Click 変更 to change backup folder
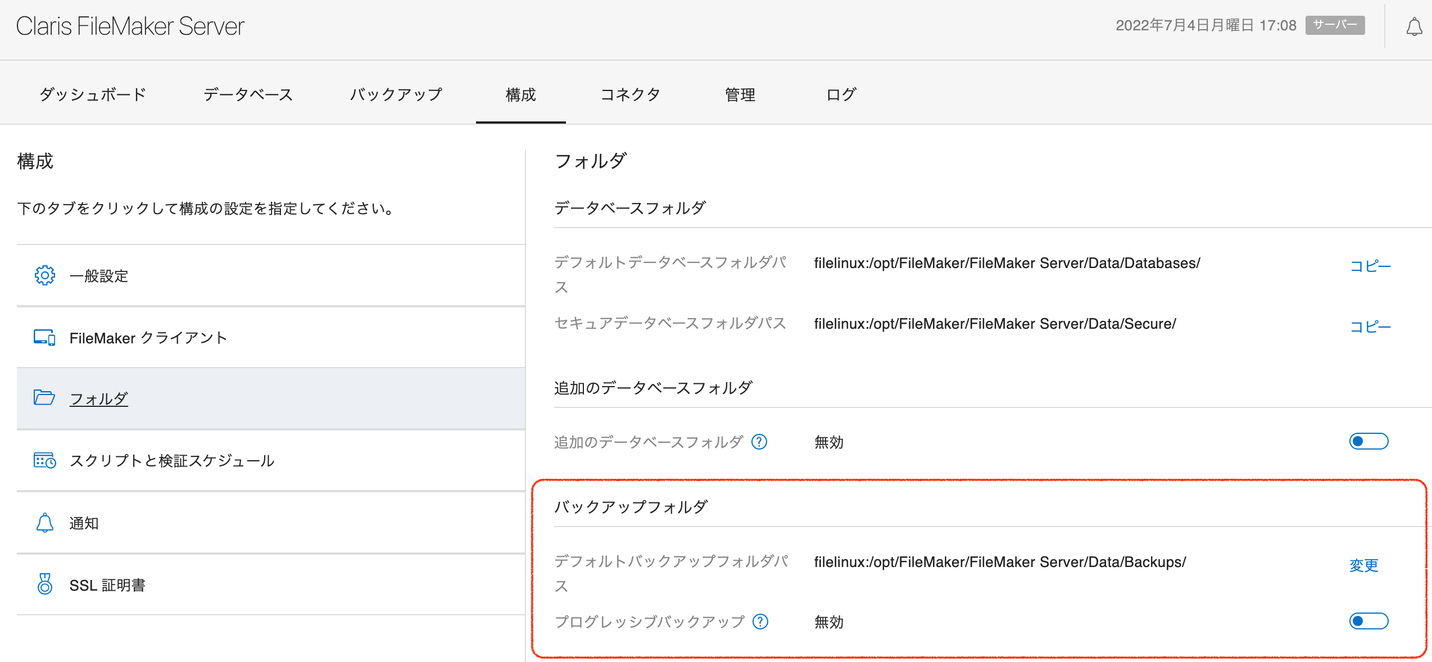This screenshot has width=1432, height=662. pyautogui.click(x=1364, y=565)
